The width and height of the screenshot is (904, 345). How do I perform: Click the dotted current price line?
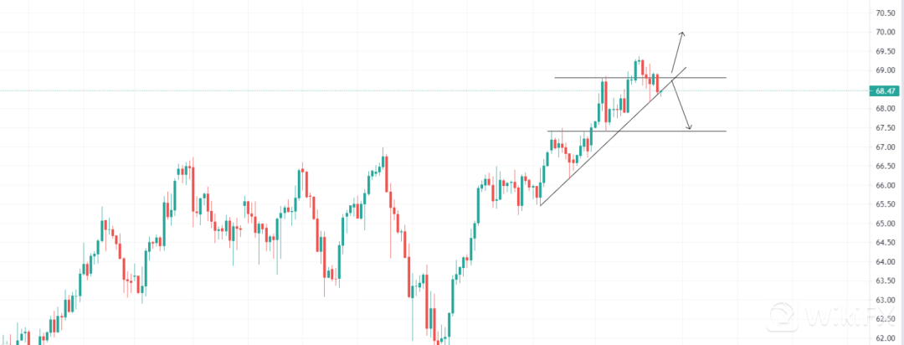tap(335, 90)
